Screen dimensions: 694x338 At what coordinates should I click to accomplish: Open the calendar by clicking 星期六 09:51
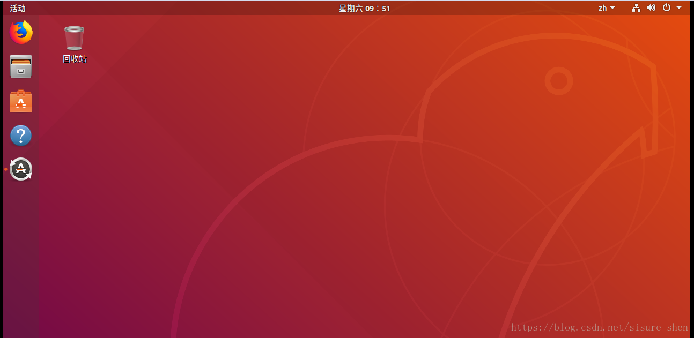364,8
